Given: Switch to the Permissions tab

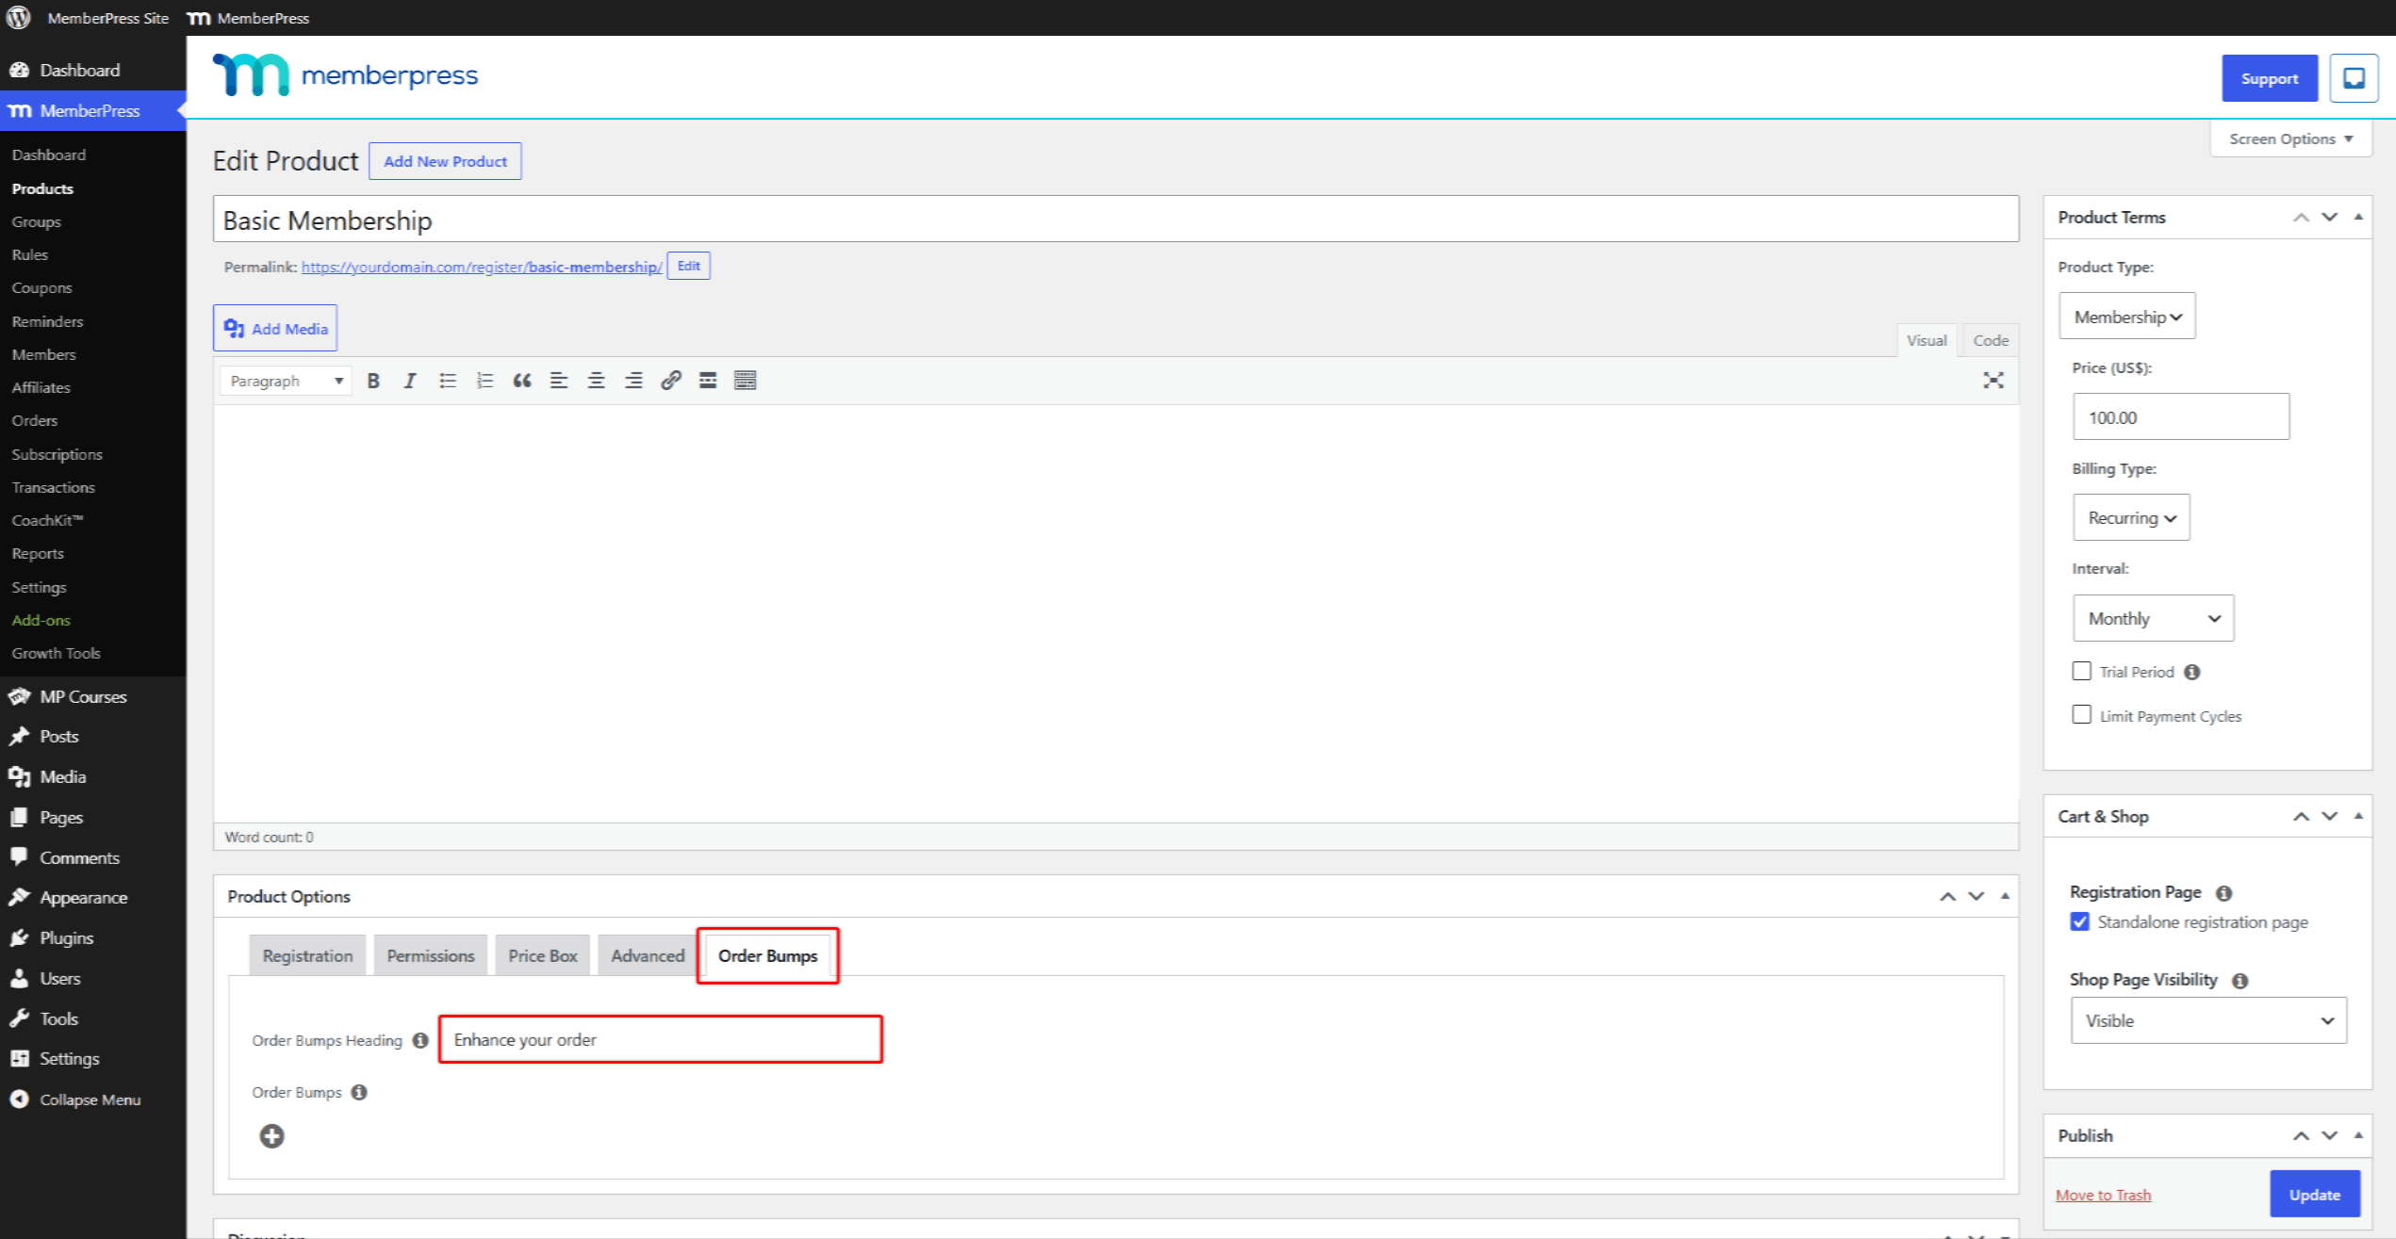Looking at the screenshot, I should [x=431, y=955].
